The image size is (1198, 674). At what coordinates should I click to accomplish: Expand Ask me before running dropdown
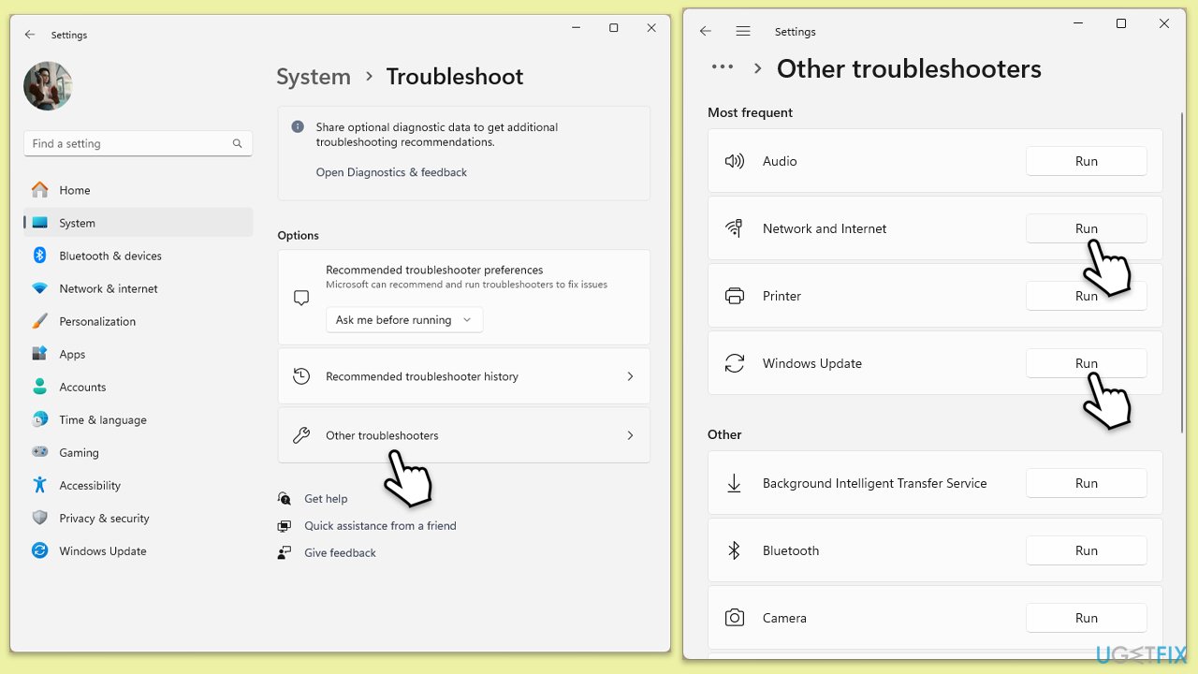click(x=404, y=320)
